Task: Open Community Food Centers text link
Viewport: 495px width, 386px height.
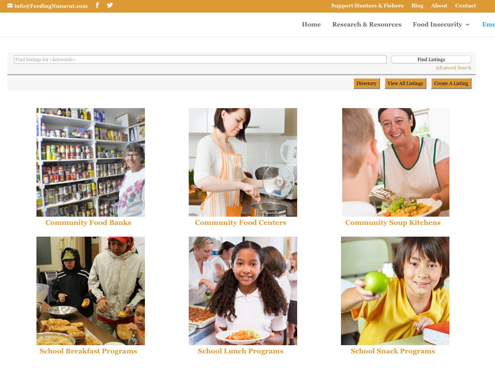Action: pos(240,223)
